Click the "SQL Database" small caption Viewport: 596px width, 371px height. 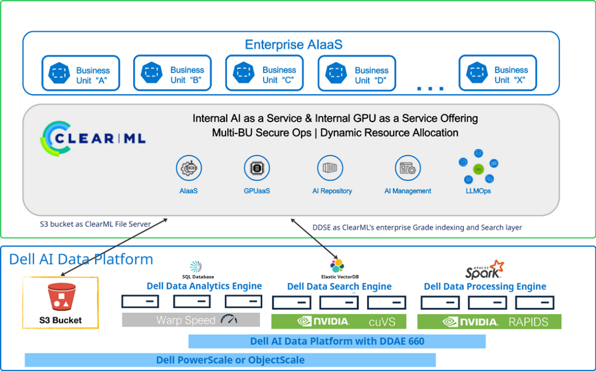[198, 277]
